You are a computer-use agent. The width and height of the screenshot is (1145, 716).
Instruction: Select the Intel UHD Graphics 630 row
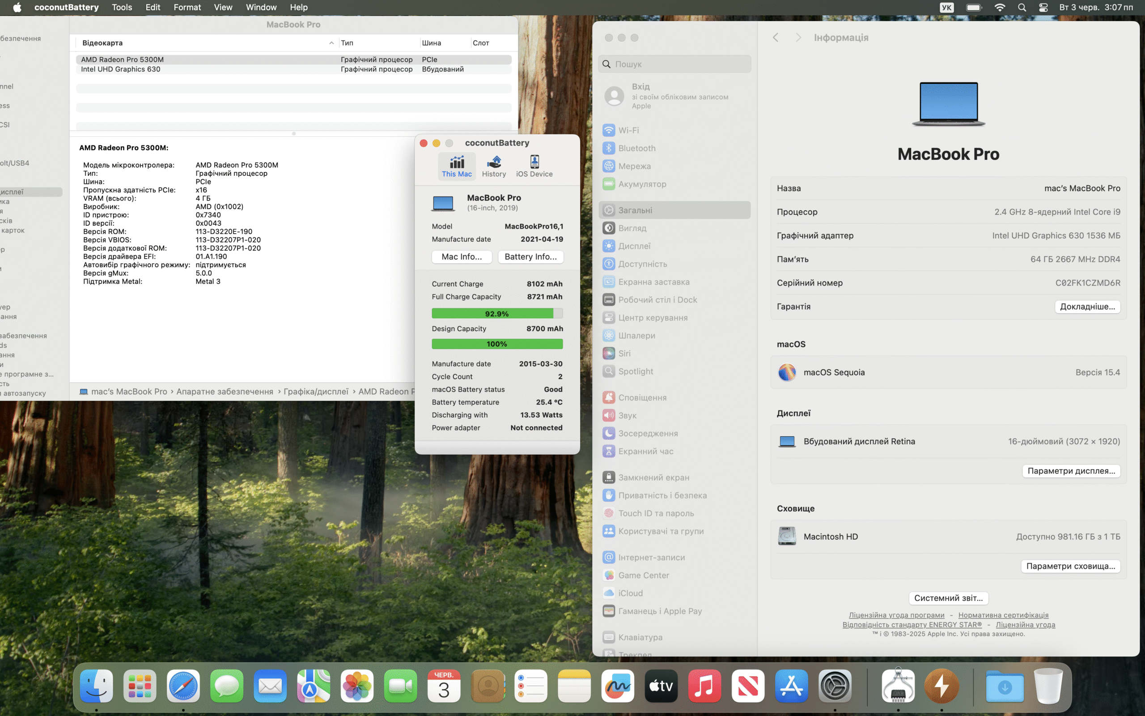(x=293, y=69)
